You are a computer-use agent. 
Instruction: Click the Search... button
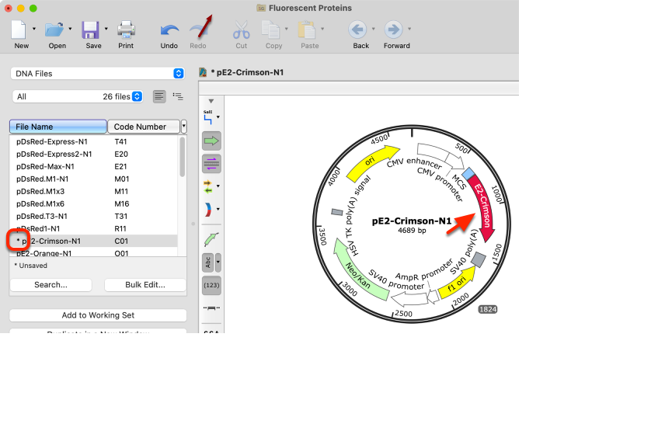coord(51,285)
